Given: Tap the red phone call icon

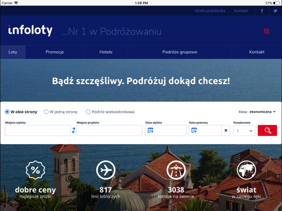Looking at the screenshot, I should (267, 31).
